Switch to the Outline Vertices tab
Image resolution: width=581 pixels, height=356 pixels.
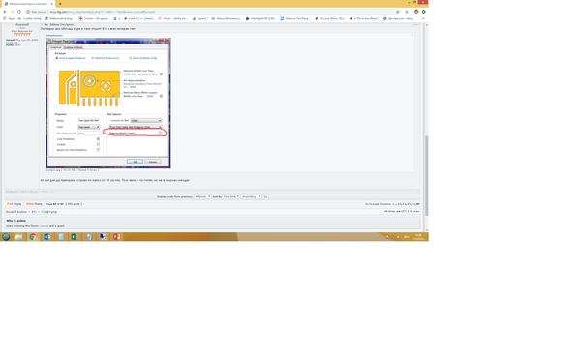click(73, 47)
